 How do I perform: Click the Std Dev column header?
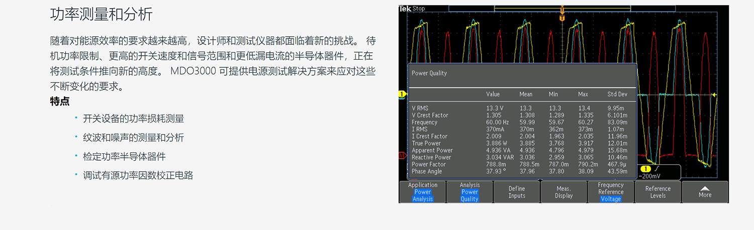[x=617, y=94]
